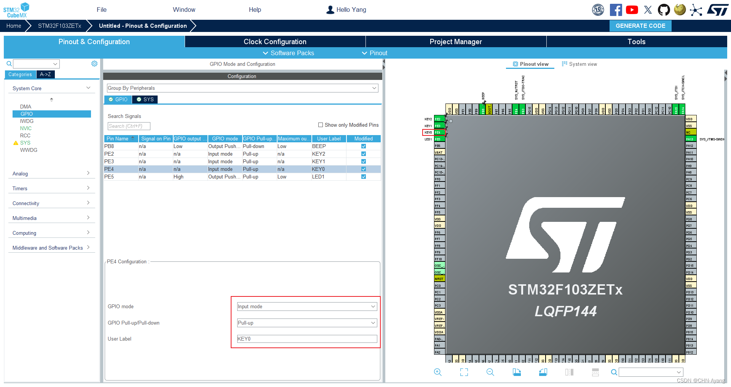Screen dimensions: 731x387
Task: Click the globe wiki icon in header
Action: click(x=680, y=10)
